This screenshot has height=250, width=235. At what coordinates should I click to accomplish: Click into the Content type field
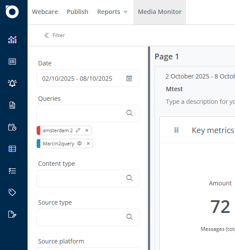[x=88, y=178]
